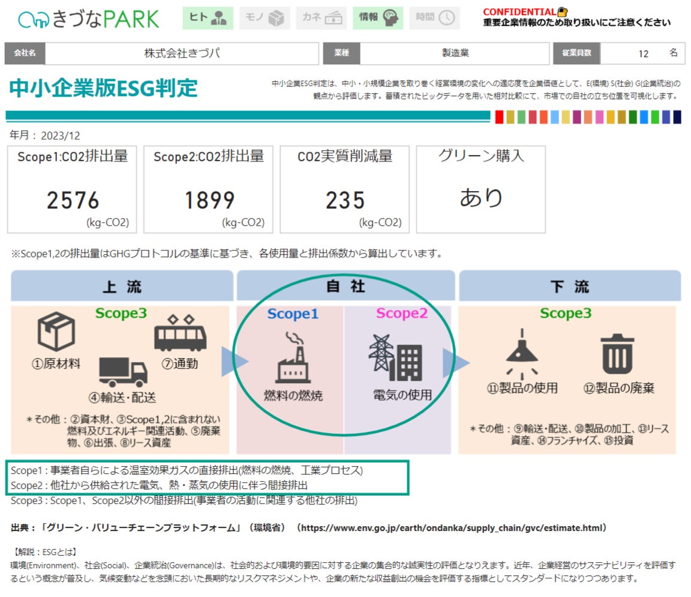
Task: Click the company name field 株式会社きづパ
Action: [x=182, y=53]
